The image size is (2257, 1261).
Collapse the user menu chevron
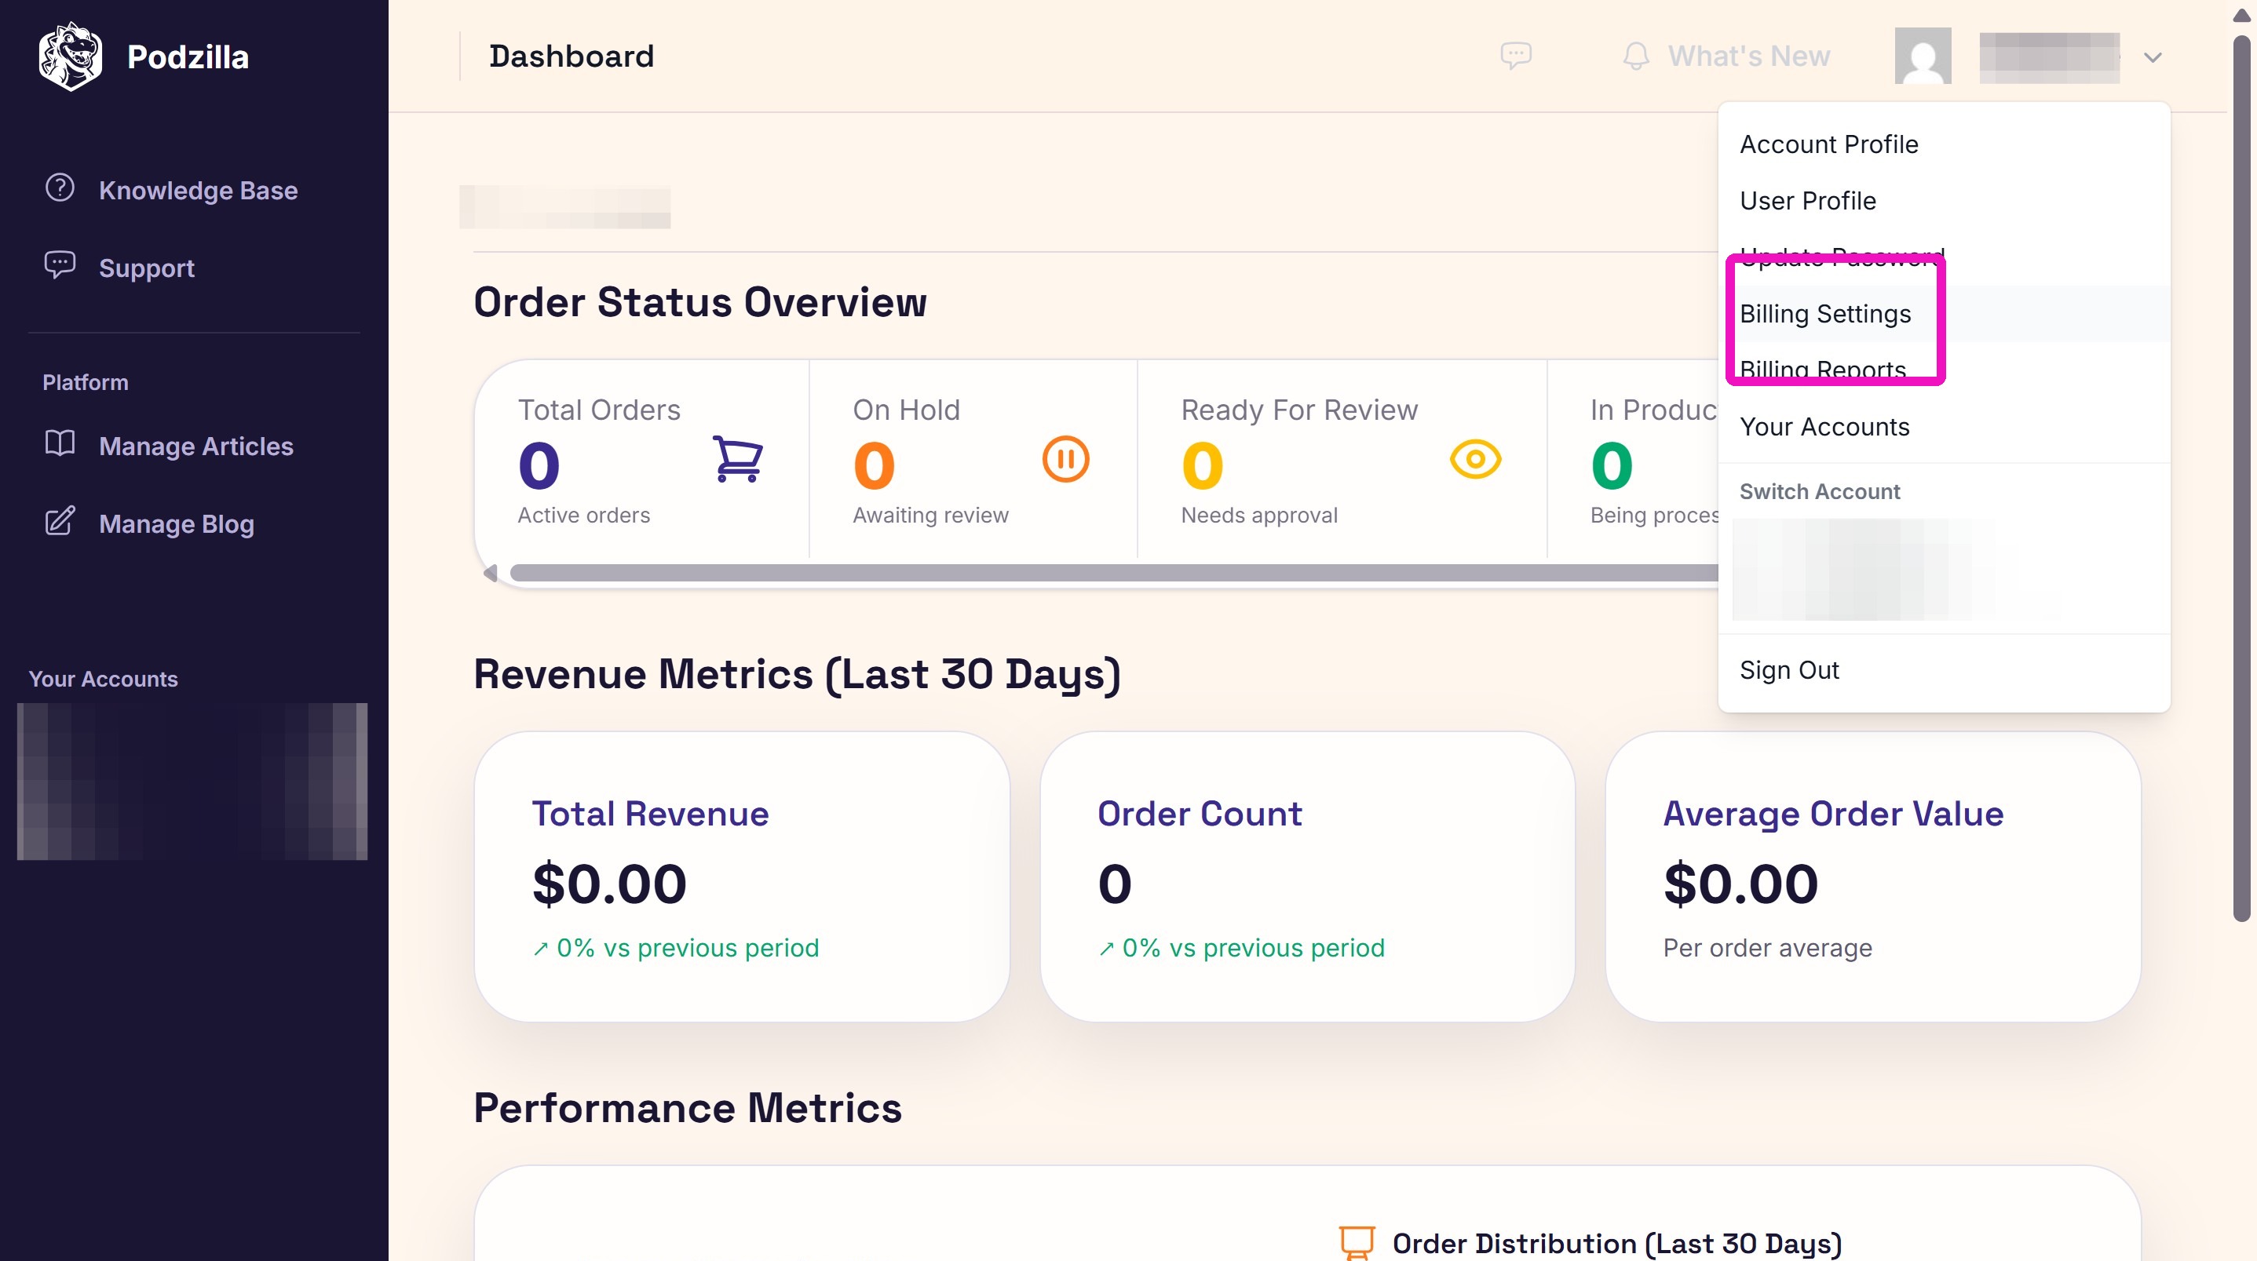click(2153, 58)
